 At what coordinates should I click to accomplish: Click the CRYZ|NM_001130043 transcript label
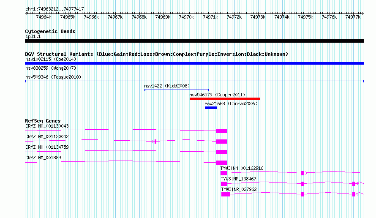click(x=47, y=126)
